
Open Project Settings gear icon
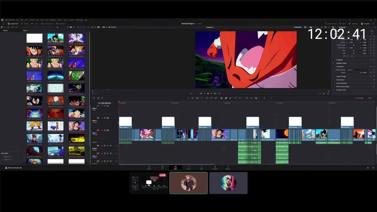[x=373, y=168]
